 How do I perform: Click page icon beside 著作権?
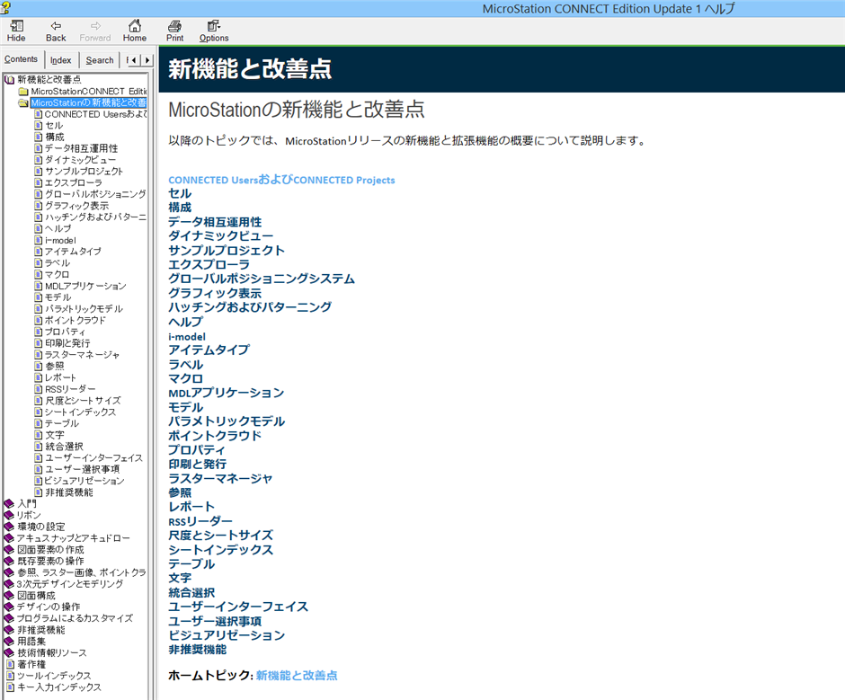[x=10, y=664]
